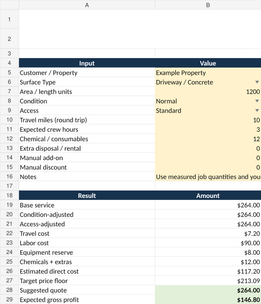Click the Notes value cell
This screenshot has width=261, height=304.
[x=208, y=177]
